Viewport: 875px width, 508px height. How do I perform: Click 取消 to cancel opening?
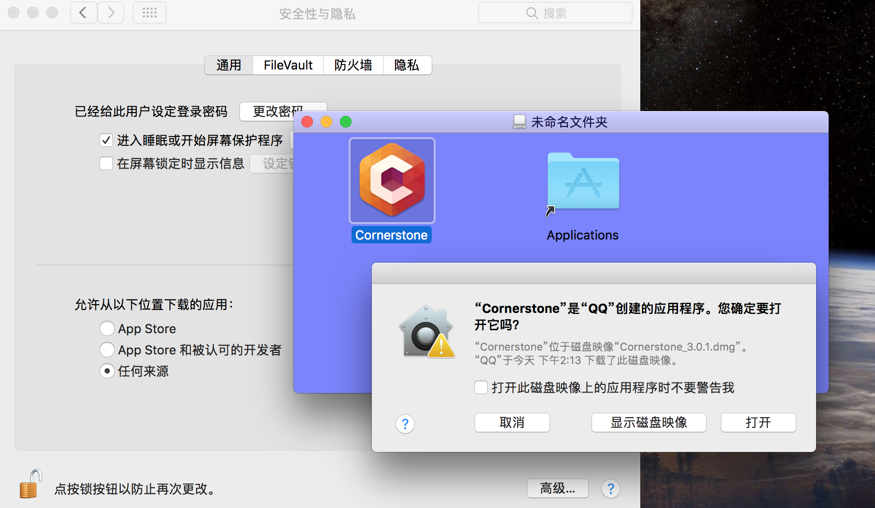coord(512,423)
